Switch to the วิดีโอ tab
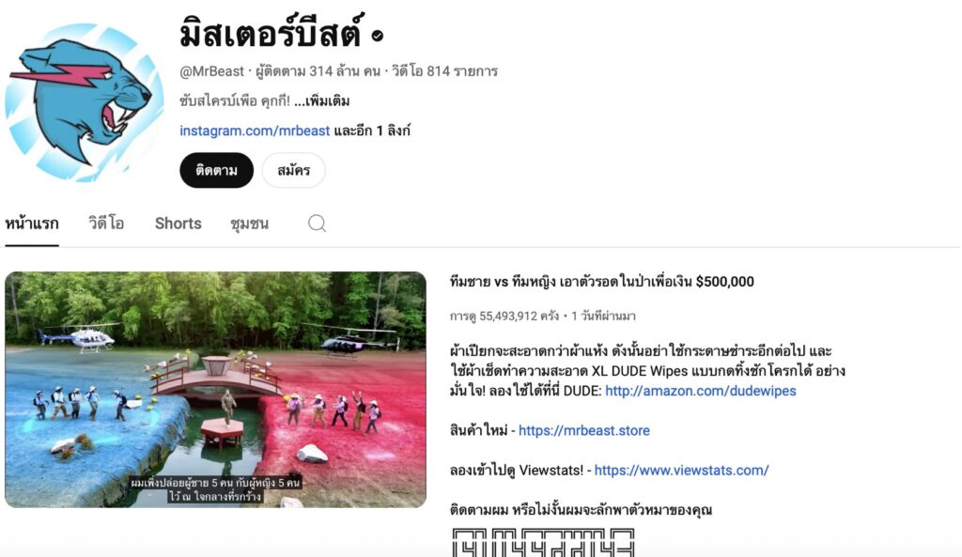Screen dimensions: 962x557 click(106, 224)
